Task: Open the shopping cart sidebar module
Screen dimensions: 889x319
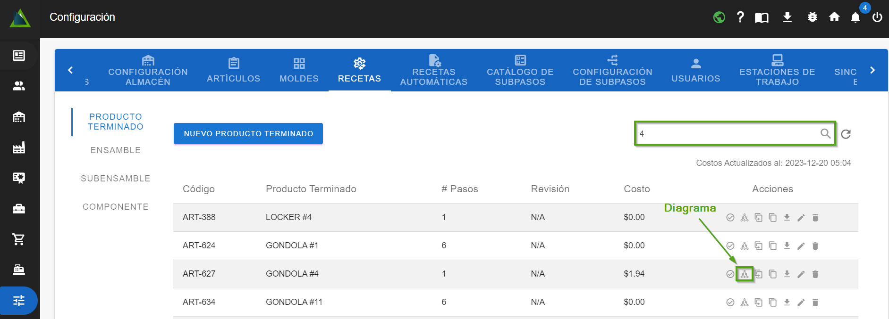Action: tap(19, 239)
